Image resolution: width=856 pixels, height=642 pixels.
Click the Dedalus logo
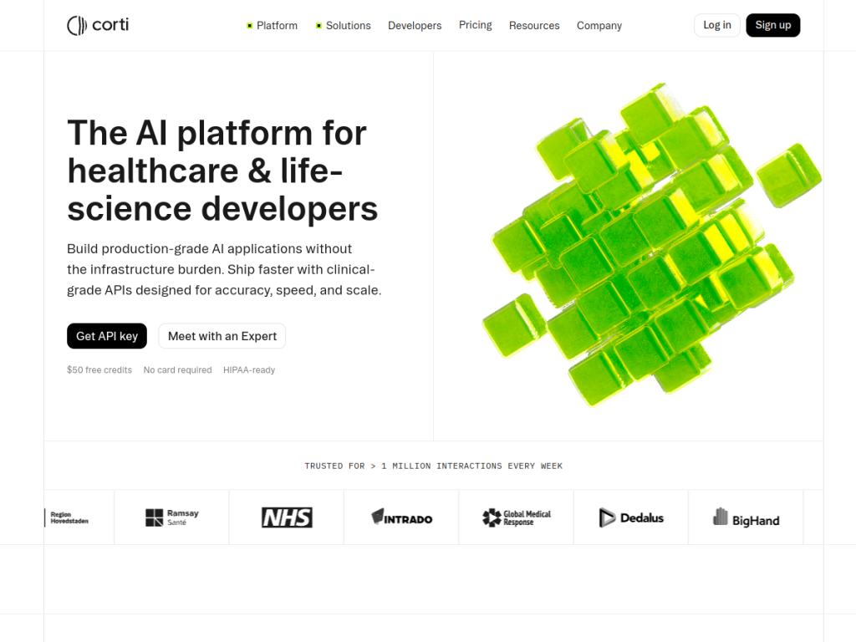click(631, 517)
